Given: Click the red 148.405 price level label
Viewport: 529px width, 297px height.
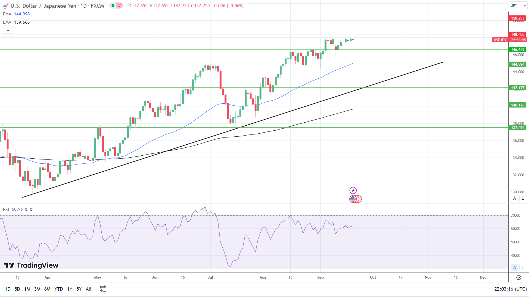Looking at the screenshot, I should 517,34.
